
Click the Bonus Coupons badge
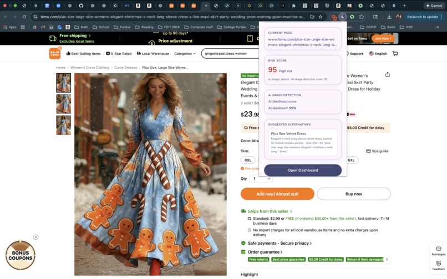[x=21, y=255]
